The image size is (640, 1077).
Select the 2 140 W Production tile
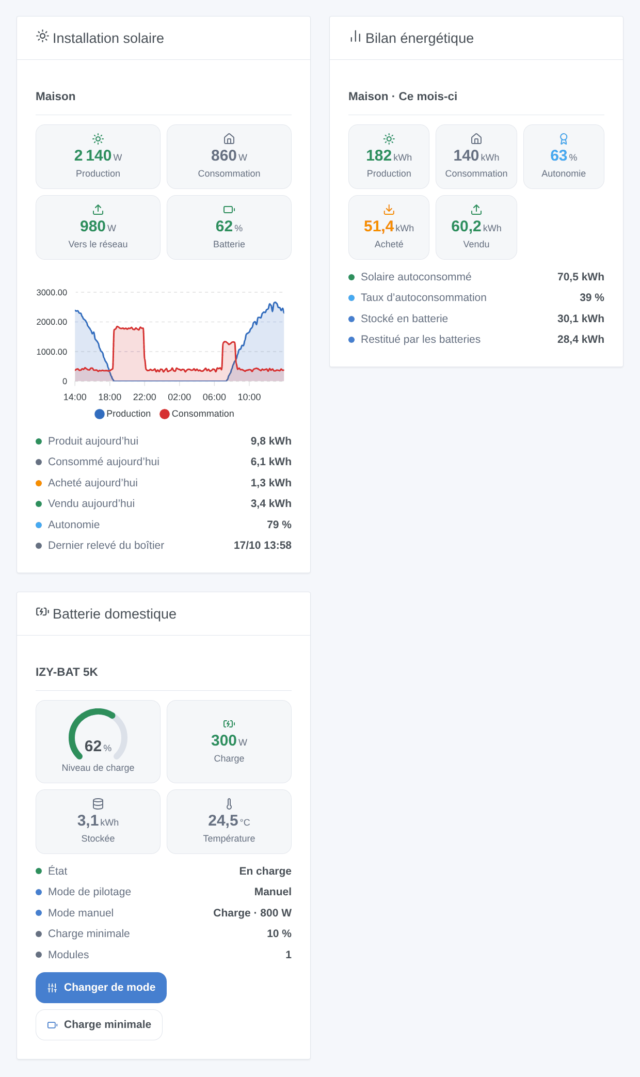[98, 156]
